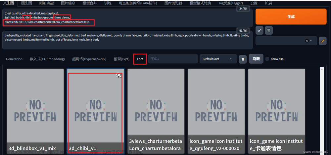Screen dimensions: 331x155
Task: Switch to the 文生图 tab
Action: point(9,3)
